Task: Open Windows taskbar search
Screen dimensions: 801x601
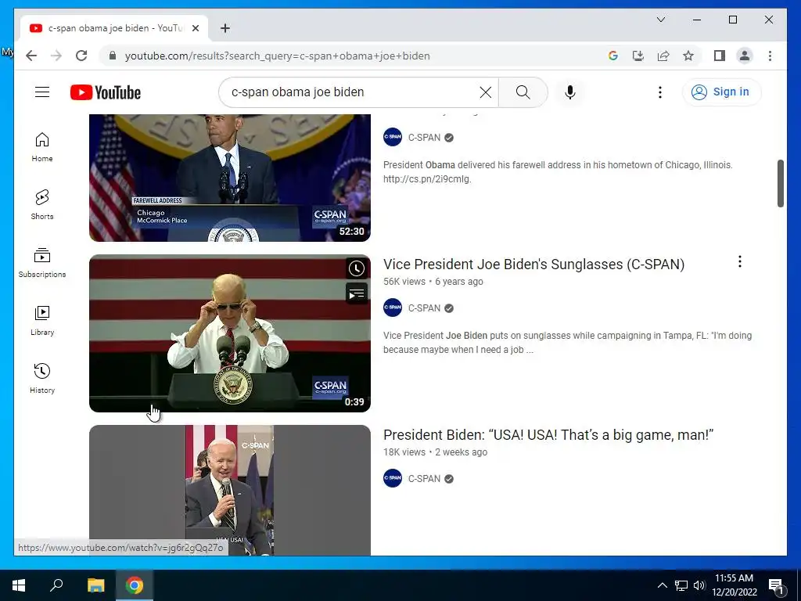Action: coord(56,585)
